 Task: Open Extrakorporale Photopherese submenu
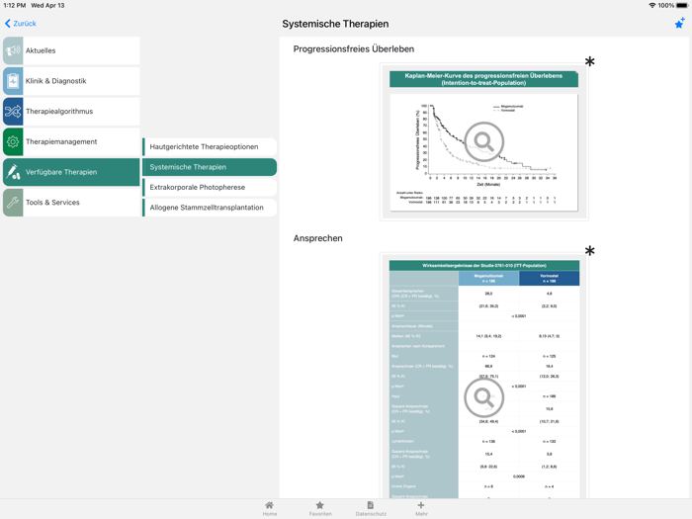tap(210, 188)
